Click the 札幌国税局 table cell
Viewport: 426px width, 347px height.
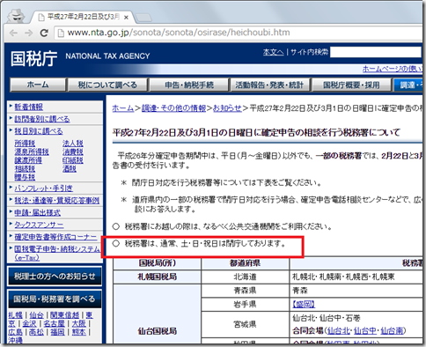(x=158, y=277)
